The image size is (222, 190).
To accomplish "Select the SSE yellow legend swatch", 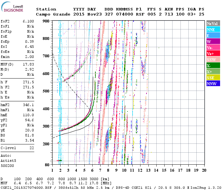I will point(213,78).
